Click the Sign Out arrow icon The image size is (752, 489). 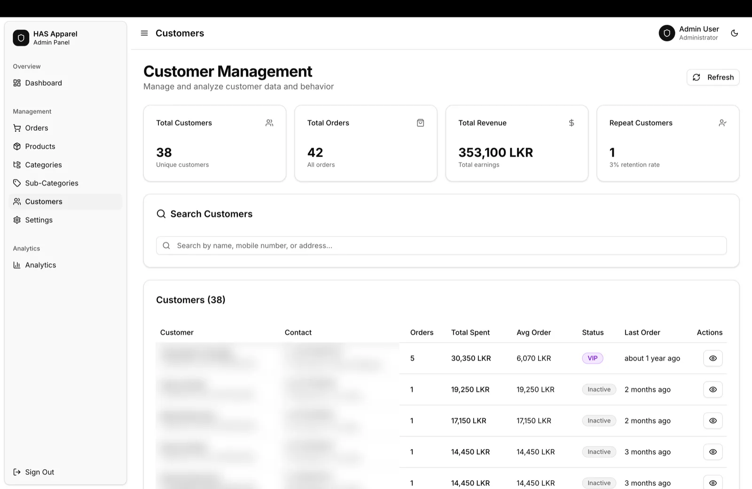click(x=17, y=472)
